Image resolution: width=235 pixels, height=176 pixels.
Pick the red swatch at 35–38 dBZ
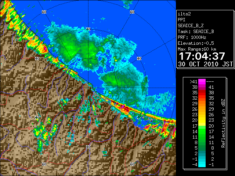tap(202, 93)
